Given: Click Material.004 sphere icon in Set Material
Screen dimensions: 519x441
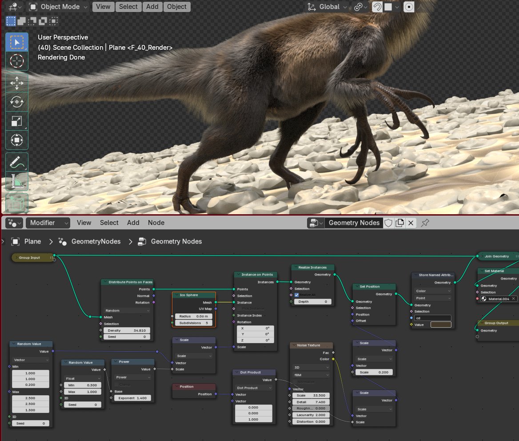Looking at the screenshot, I should (x=484, y=299).
